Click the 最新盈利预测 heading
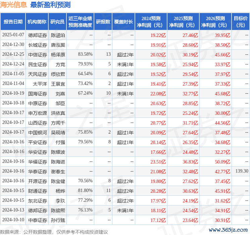The height and width of the screenshot is (235, 250). click(50, 5)
